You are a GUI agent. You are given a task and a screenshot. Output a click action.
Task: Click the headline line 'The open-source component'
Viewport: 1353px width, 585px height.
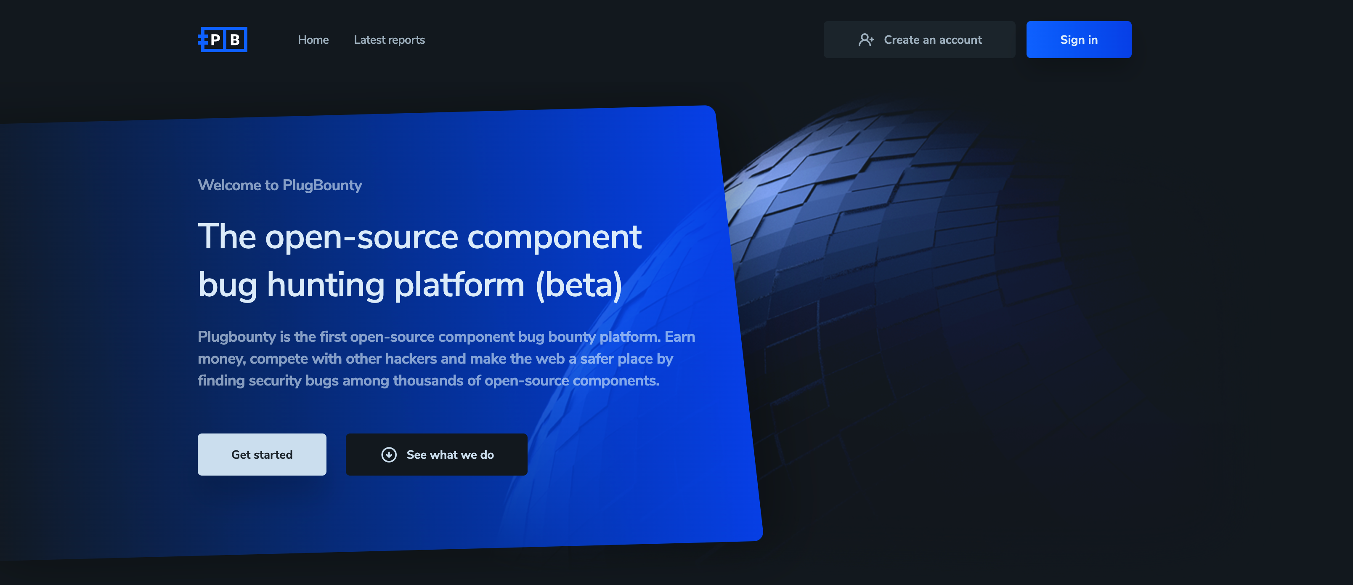pyautogui.click(x=419, y=237)
